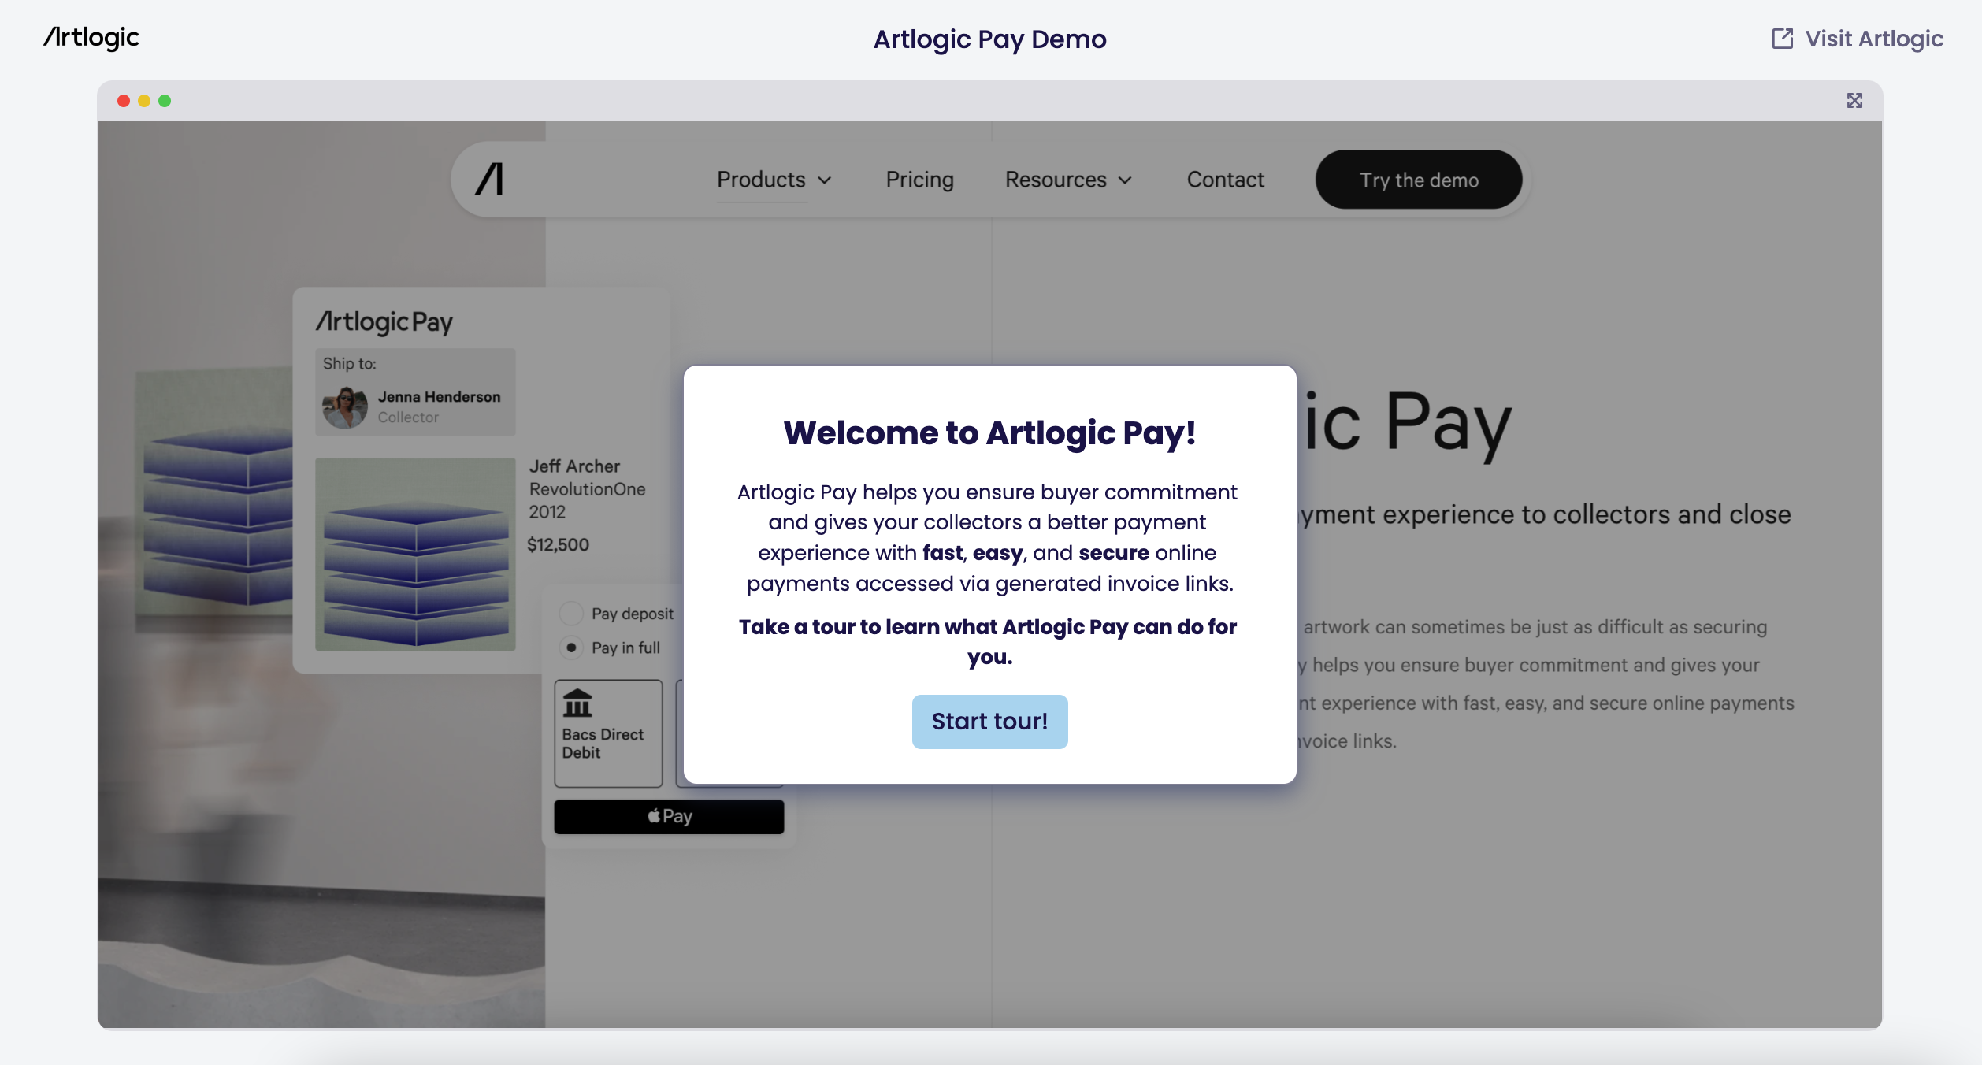Click the yellow window dot
Viewport: 1982px width, 1065px height.
click(144, 101)
